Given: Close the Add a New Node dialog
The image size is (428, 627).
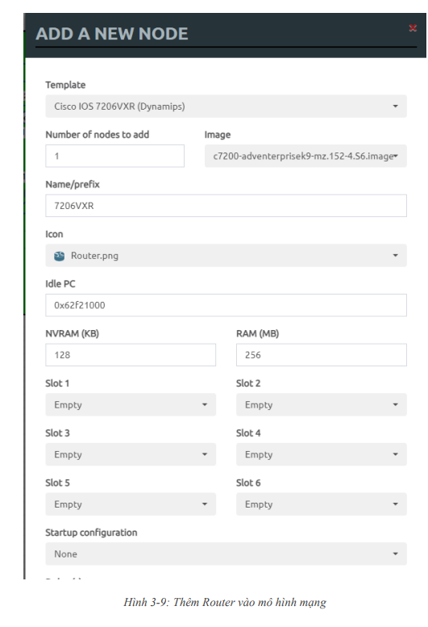Looking at the screenshot, I should click(x=413, y=28).
